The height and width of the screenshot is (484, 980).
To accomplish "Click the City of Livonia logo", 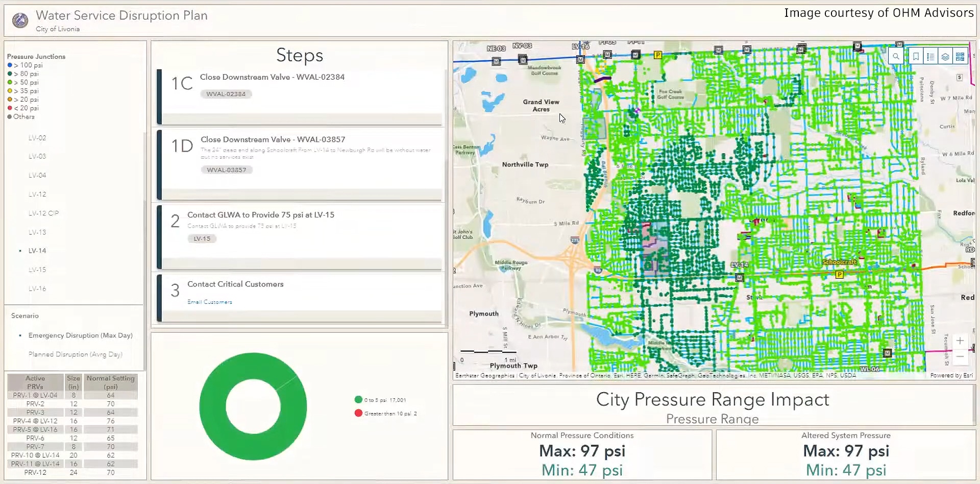I will pyautogui.click(x=20, y=21).
